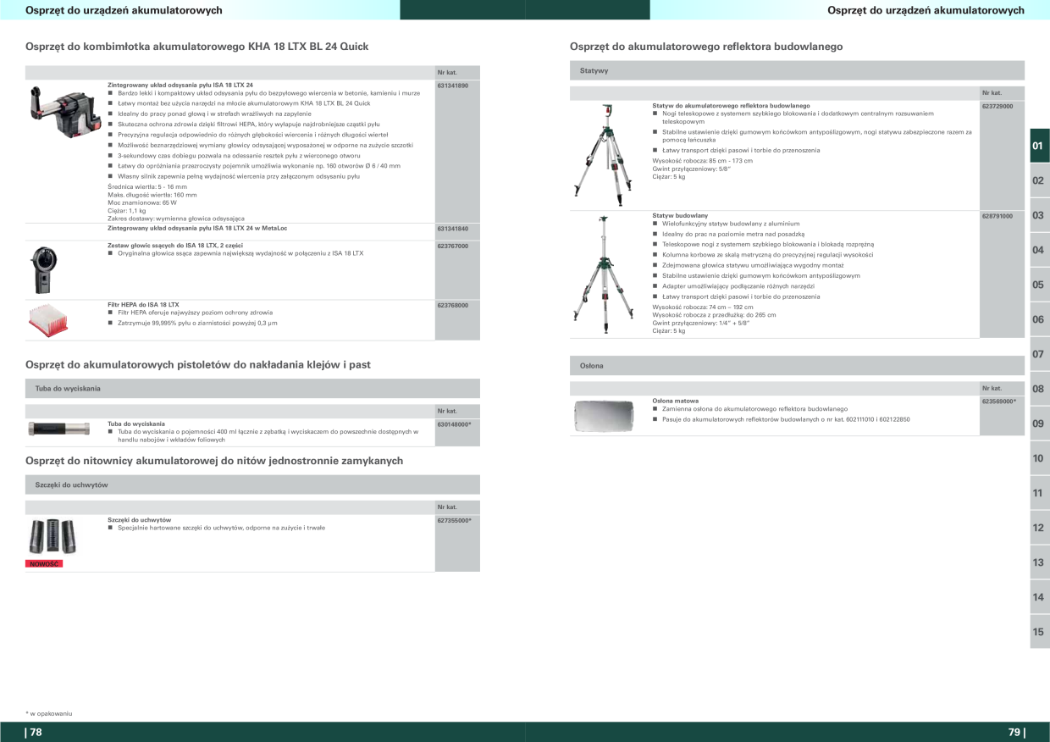Click catalog number 623768000
The image size is (1050, 742).
pyautogui.click(x=453, y=305)
